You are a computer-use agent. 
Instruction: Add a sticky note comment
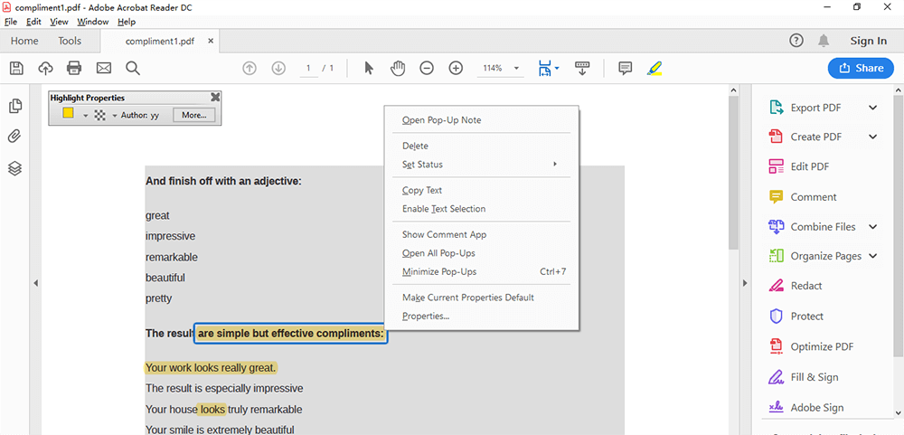tap(624, 68)
